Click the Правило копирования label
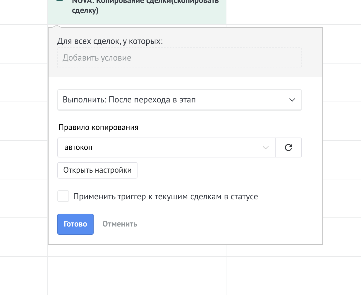361x295 pixels. [x=98, y=128]
